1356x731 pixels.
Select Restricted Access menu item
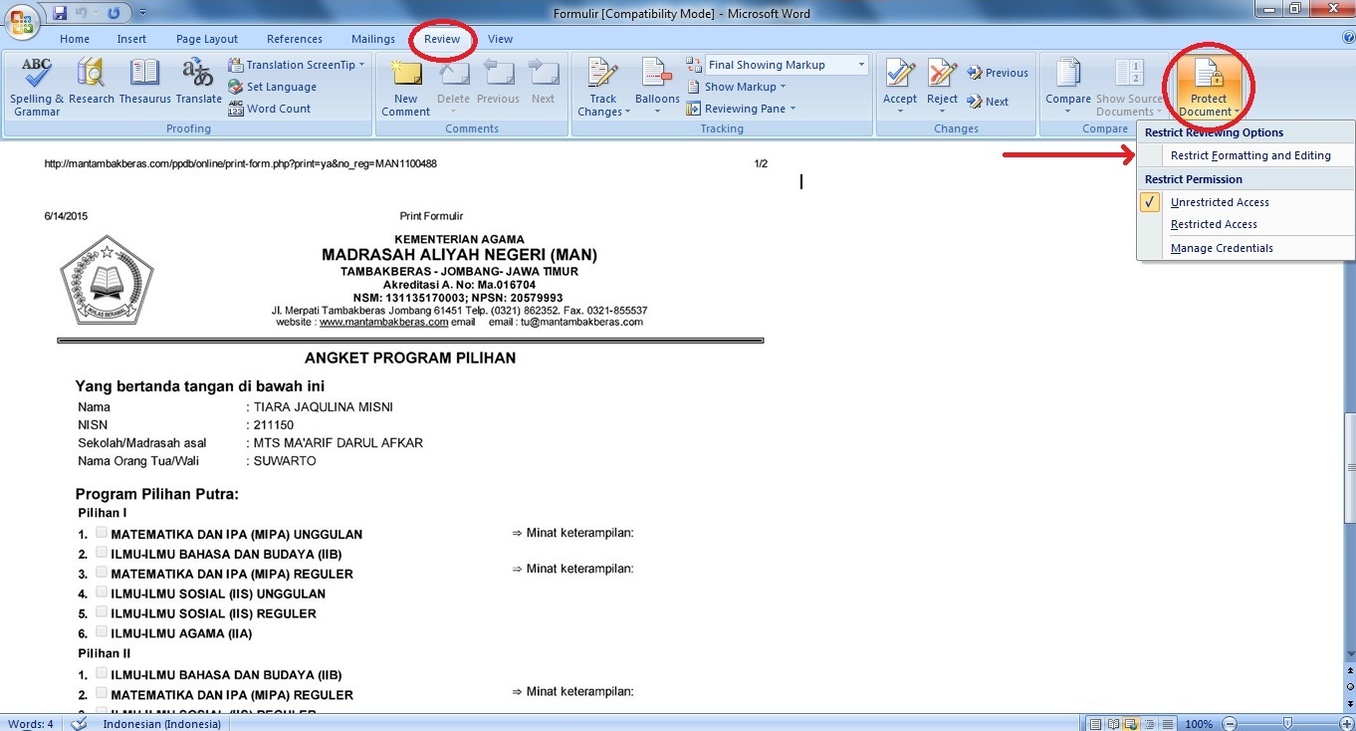[1245, 224]
